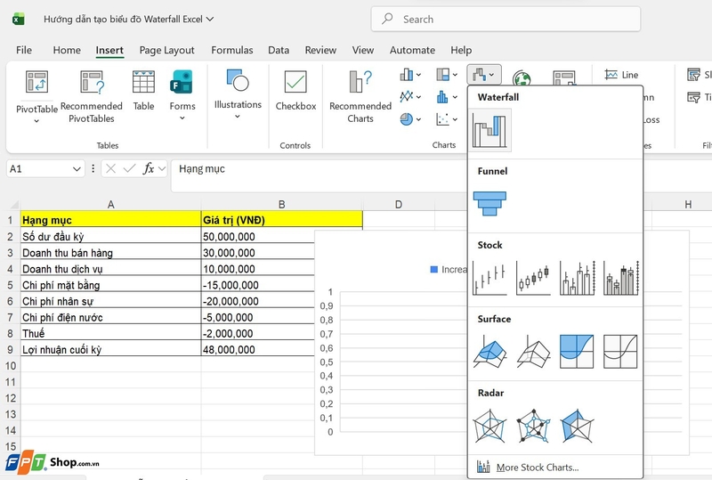Select the basic Radar chart

point(489,426)
